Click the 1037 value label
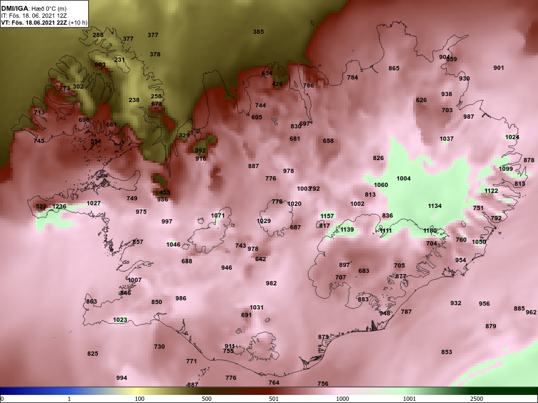Viewport: 538px width, 403px height. pos(447,139)
